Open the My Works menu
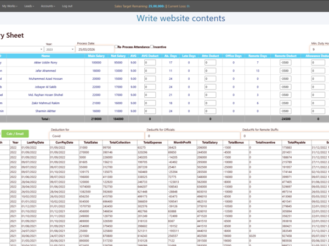The width and height of the screenshot is (329, 246). (x=10, y=6)
